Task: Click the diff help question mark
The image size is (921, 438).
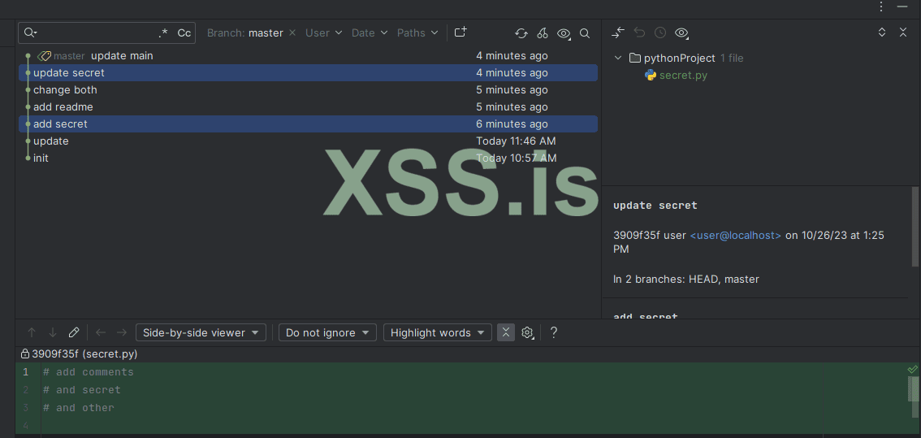Action: (553, 332)
